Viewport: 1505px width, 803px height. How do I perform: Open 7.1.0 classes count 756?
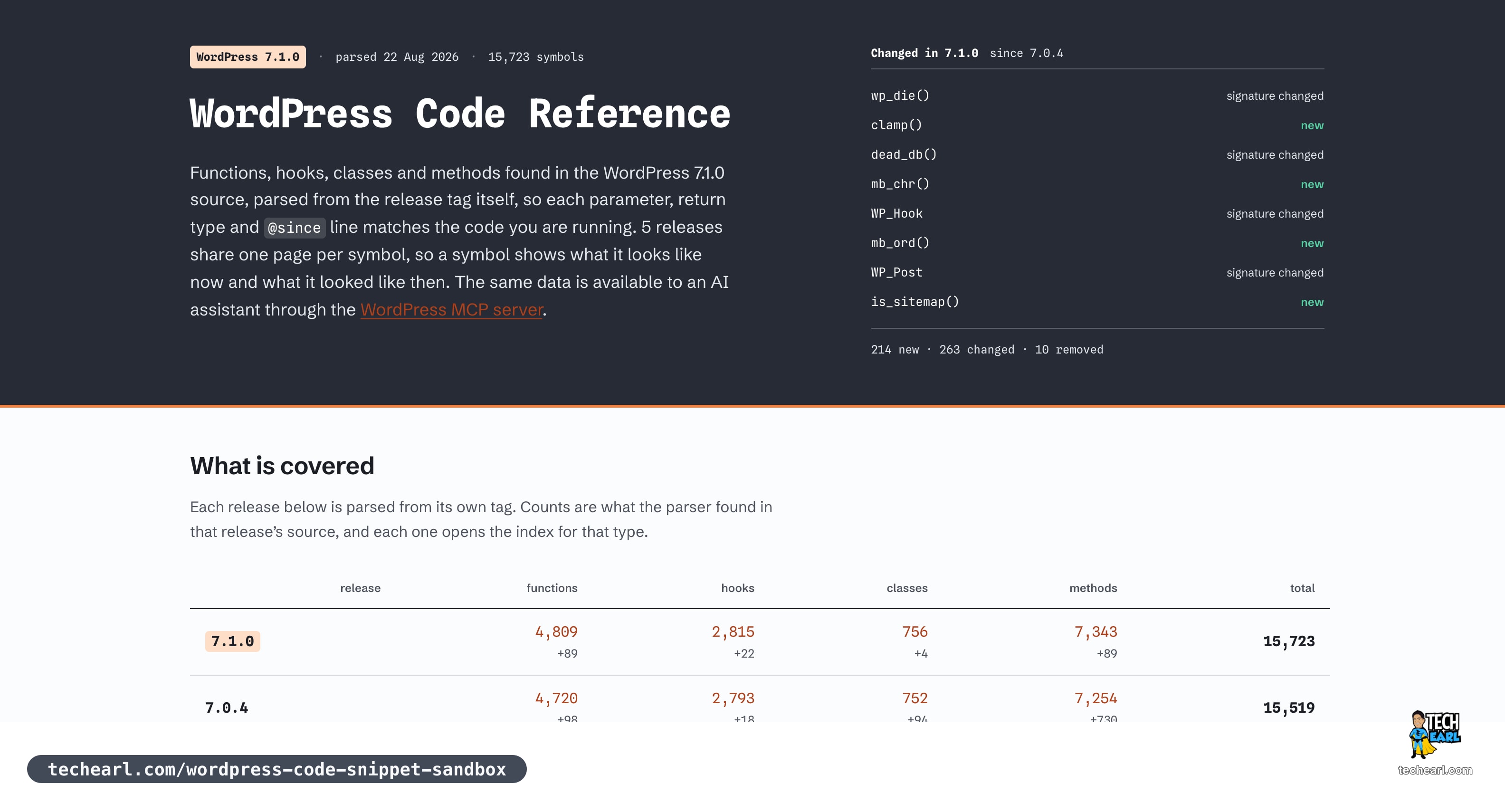(x=915, y=632)
